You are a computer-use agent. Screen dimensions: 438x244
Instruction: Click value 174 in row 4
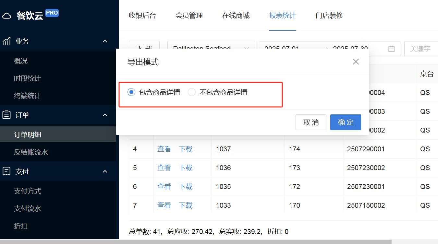[295, 149]
